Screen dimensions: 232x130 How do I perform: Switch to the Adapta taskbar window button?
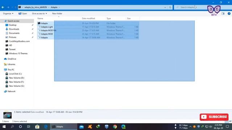pyautogui.click(x=64, y=127)
